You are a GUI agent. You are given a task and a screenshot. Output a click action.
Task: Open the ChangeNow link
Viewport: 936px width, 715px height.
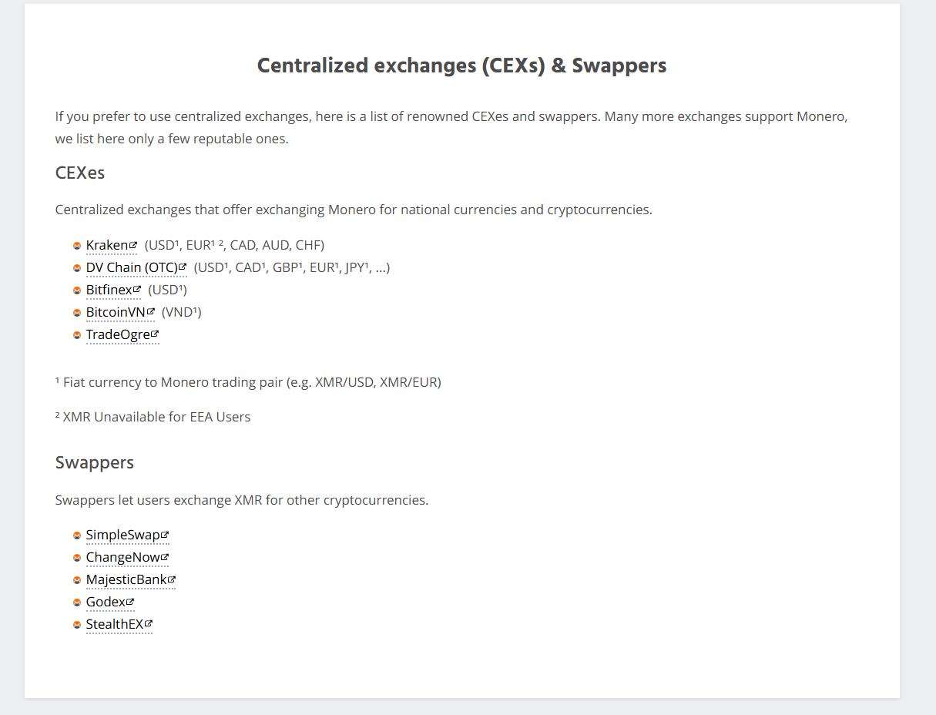point(122,557)
